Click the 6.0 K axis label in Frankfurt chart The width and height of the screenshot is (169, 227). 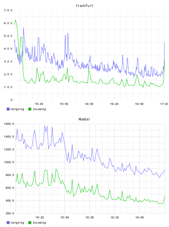coord(8,23)
